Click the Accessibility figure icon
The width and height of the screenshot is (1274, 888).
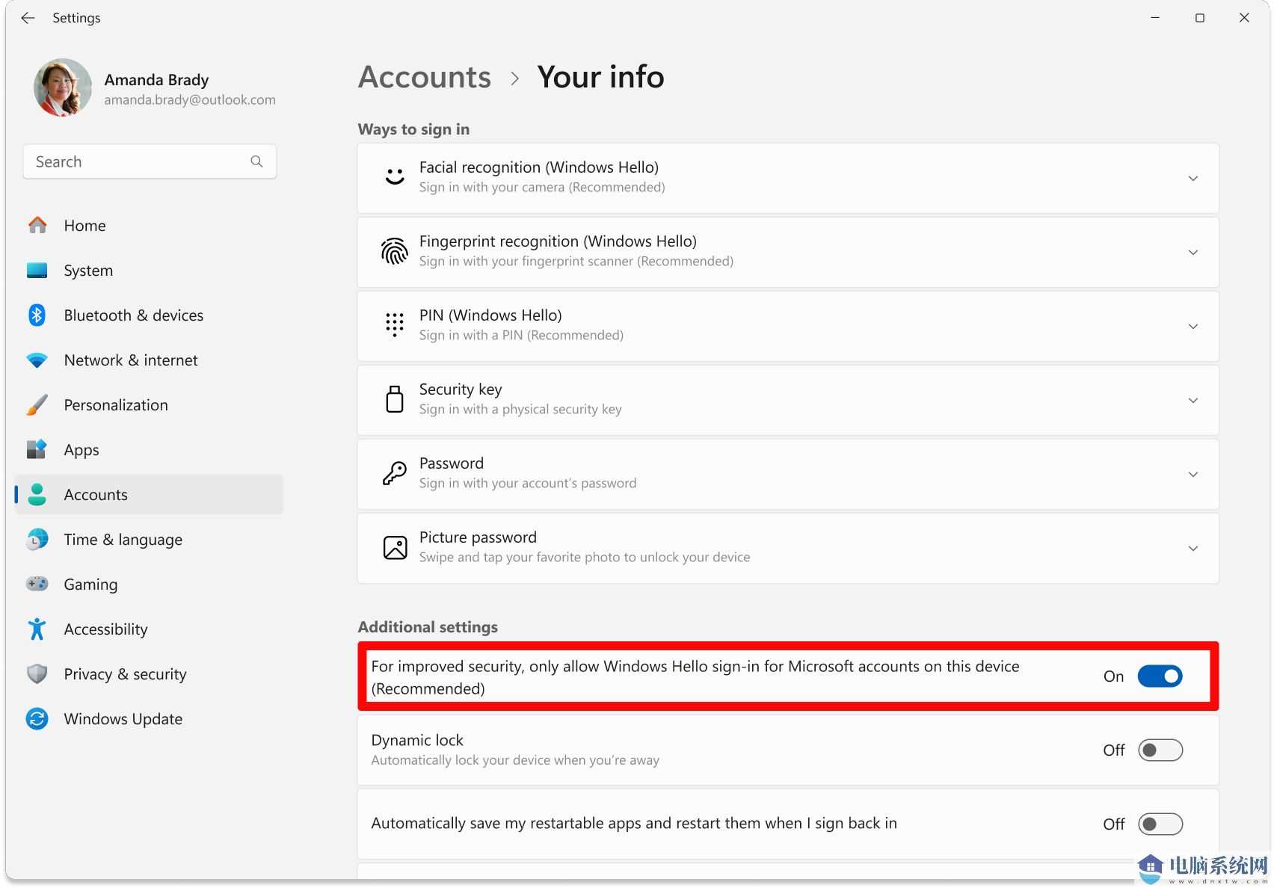tap(37, 629)
